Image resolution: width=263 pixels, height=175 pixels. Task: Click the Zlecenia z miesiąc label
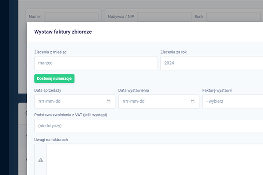[x=50, y=52]
